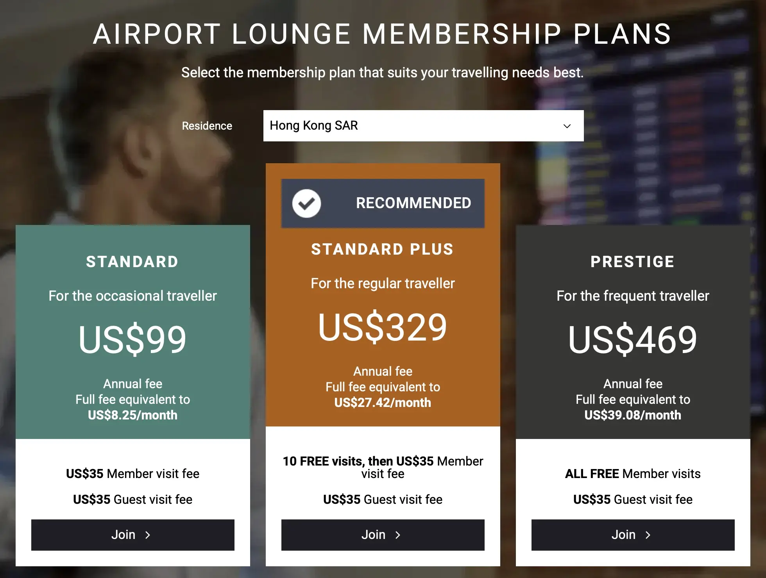Join the Standard plan
This screenshot has width=766, height=578.
[x=132, y=535]
